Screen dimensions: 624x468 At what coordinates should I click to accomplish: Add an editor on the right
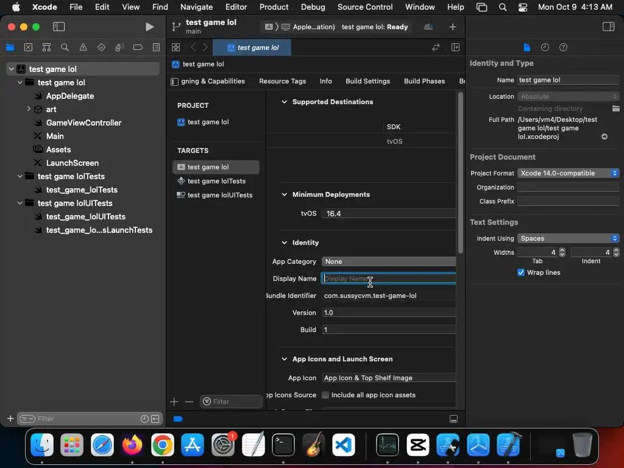[455, 48]
